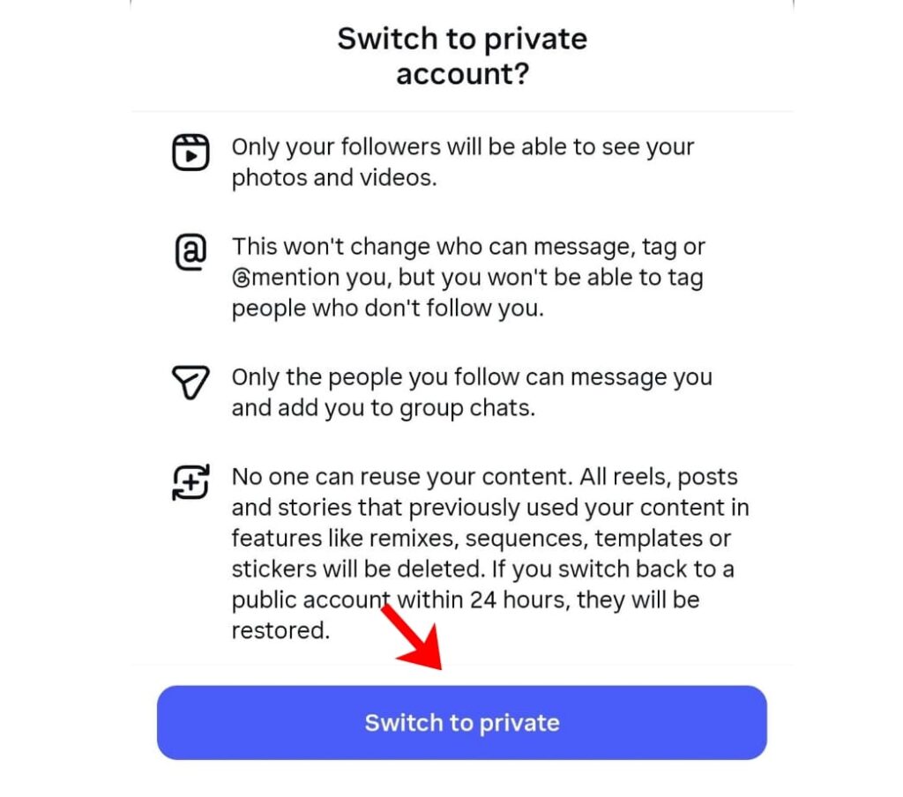Click the small Threads symbol before "mention"

242,278
